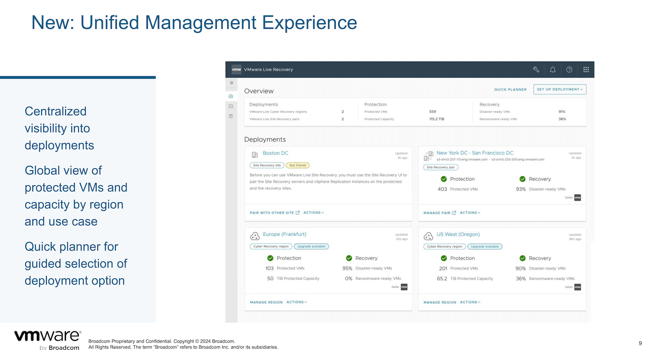Open New York DC - San Francisco DC title
Viewport: 656px width, 350px height.
coord(475,153)
